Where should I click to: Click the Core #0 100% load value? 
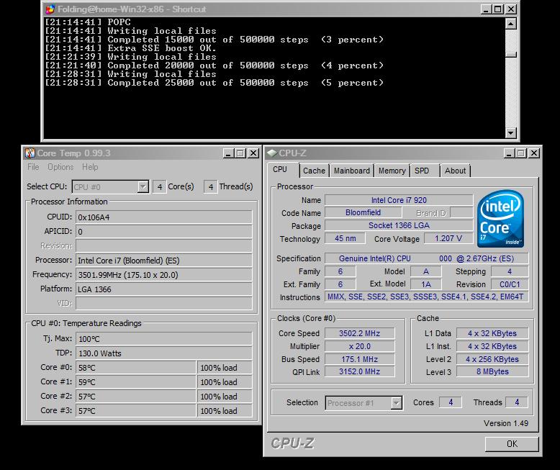coord(225,368)
